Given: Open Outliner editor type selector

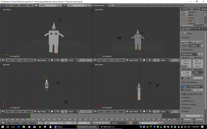Looking at the screenshot, I should [x=183, y=9].
